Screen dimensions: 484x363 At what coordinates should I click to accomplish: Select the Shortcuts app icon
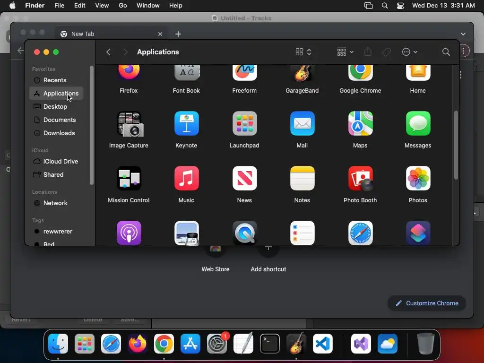coord(418,233)
